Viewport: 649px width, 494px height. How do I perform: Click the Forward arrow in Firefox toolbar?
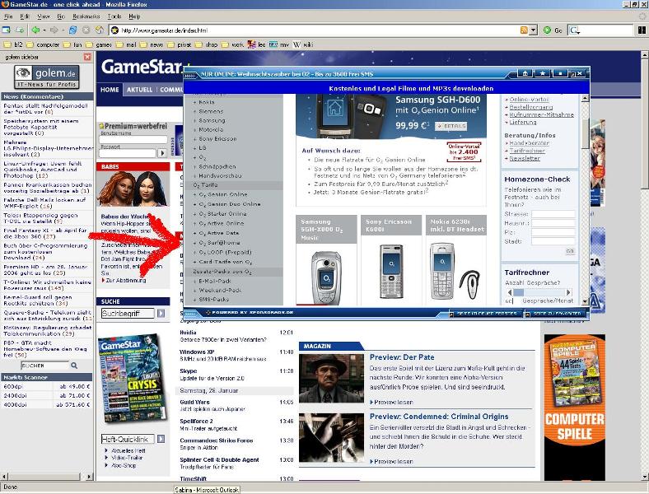pyautogui.click(x=54, y=30)
